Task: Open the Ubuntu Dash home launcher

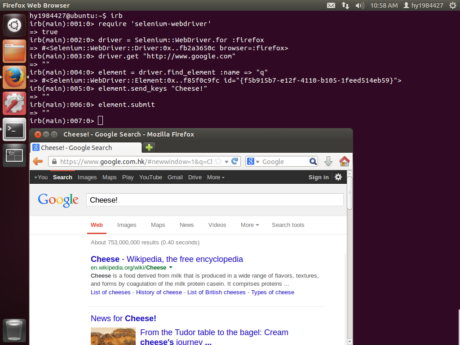Action: click(x=14, y=25)
